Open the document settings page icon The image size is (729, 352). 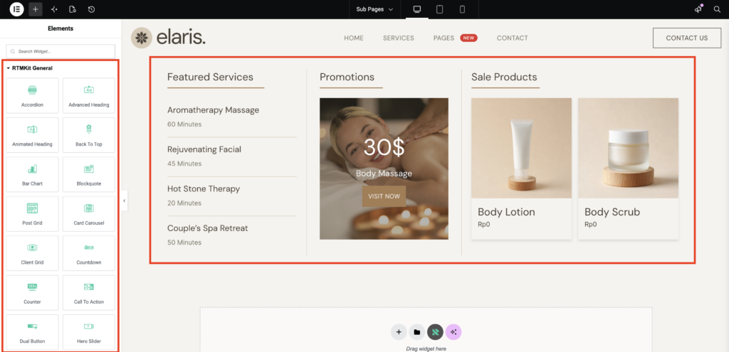tap(73, 9)
